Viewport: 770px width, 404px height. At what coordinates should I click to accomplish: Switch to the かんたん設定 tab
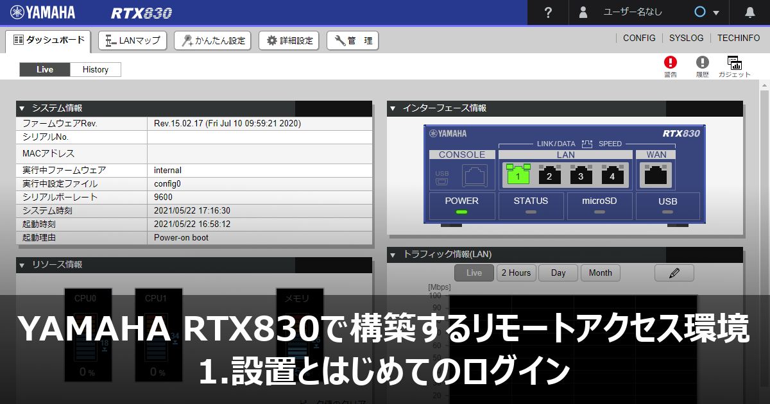(212, 40)
